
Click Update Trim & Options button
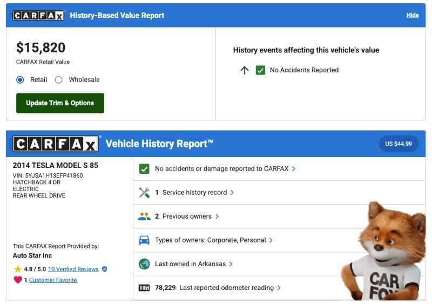click(60, 103)
